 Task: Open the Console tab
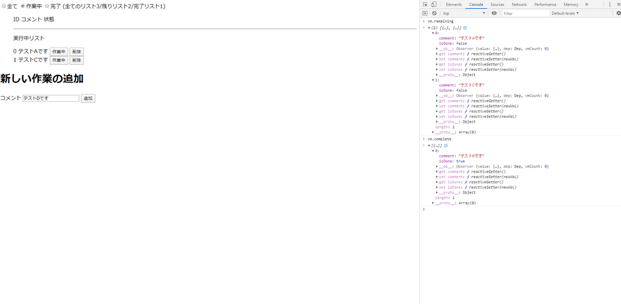(x=476, y=4)
